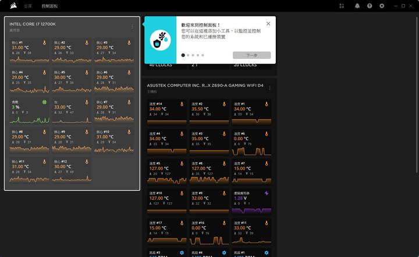The height and width of the screenshot is (257, 419).
Task: Click the purple lightning voltage icon
Action: click(267, 193)
